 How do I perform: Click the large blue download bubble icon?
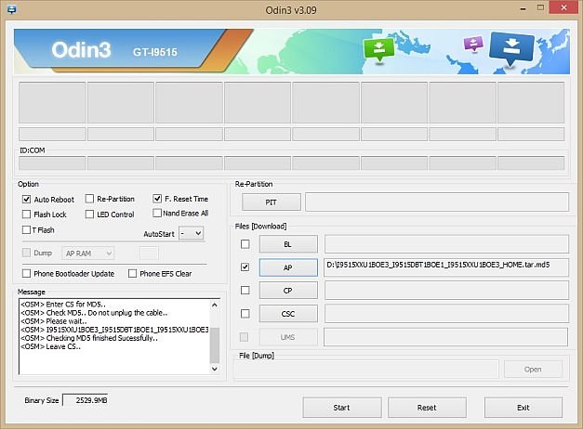[x=512, y=48]
